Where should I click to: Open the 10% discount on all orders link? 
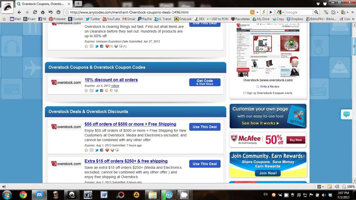pos(111,80)
